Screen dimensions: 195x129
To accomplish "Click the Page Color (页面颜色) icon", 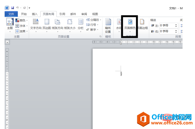I will (130, 22).
